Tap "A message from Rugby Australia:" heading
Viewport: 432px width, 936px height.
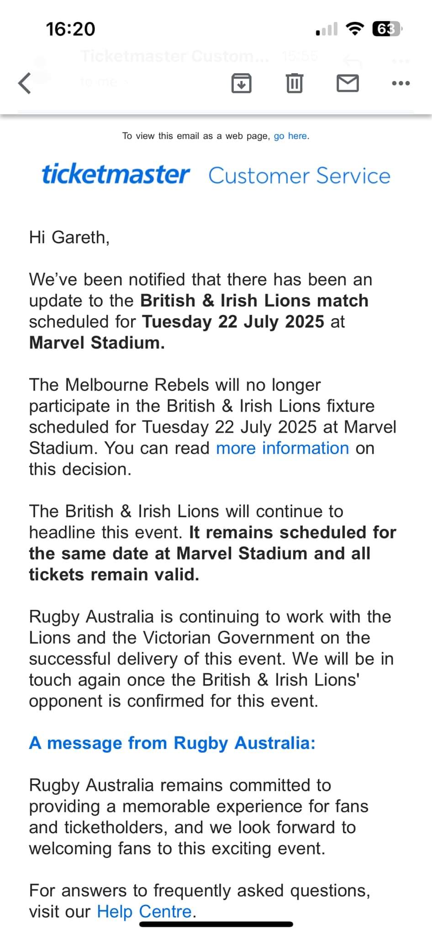pos(172,743)
